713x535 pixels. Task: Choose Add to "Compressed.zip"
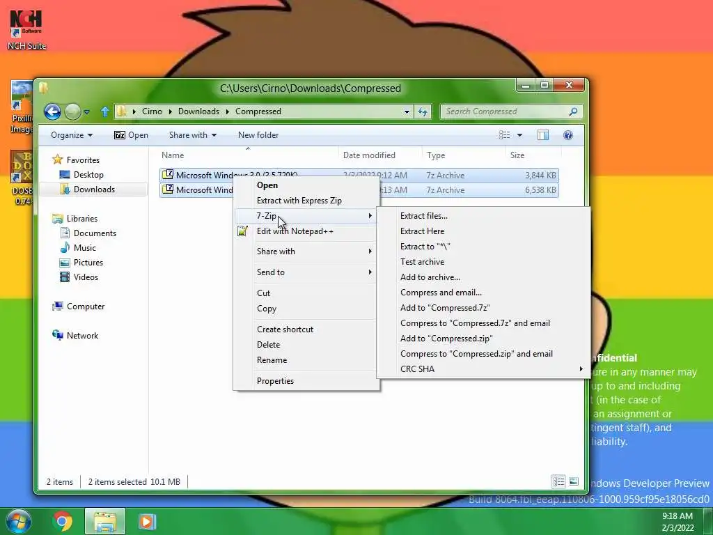(x=483, y=339)
